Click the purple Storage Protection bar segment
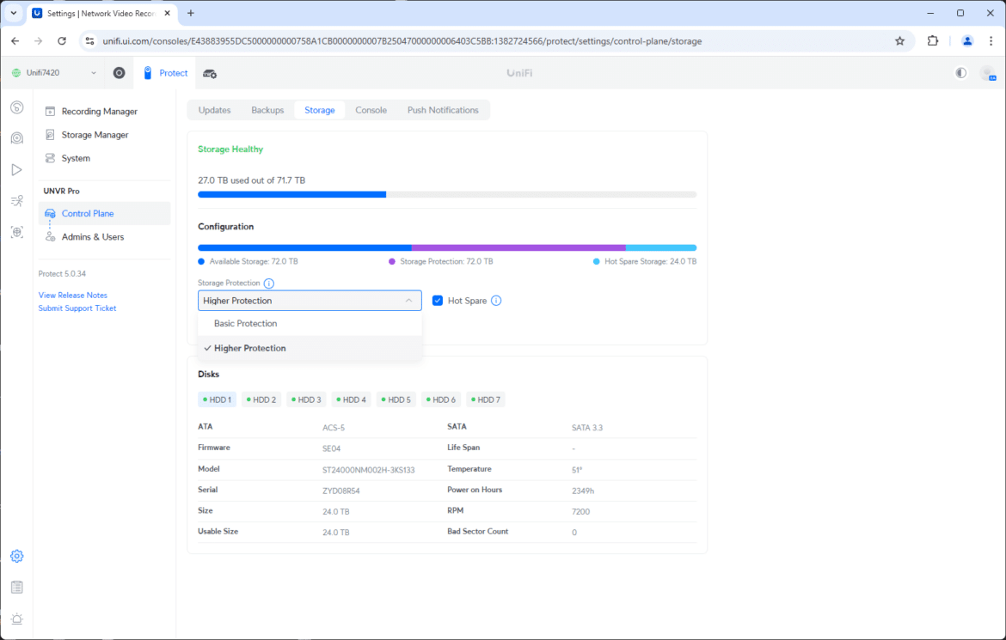 (x=518, y=247)
